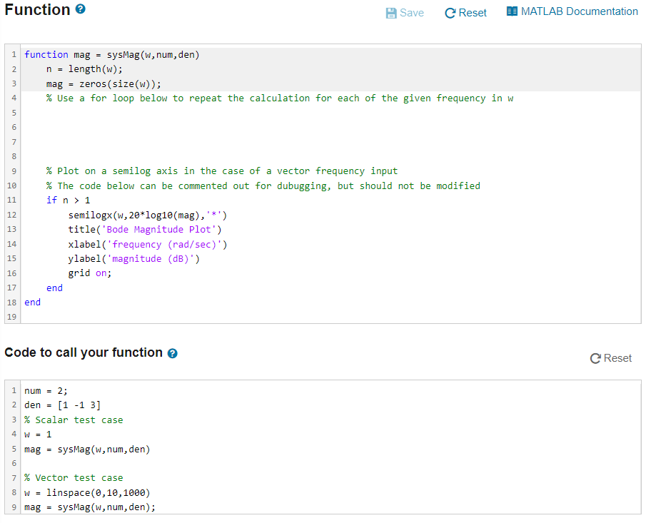
Task: Click the 'Function' section heading
Action: point(37,9)
